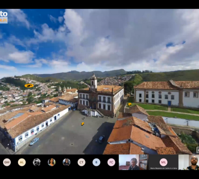Screen dimensions: 199x179
Task: Click the partially hidden button at right edge
Action: point(198,150)
